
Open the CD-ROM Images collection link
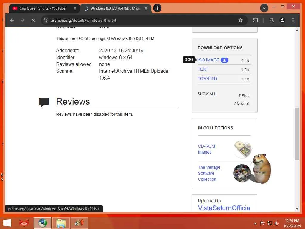(206, 149)
